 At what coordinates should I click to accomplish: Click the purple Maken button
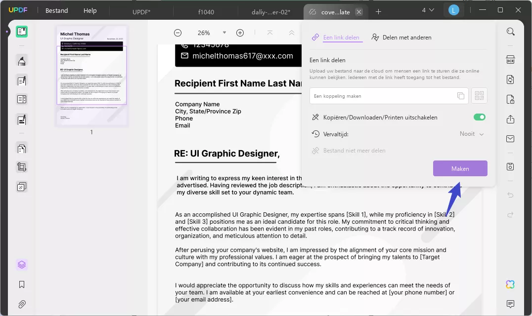(460, 168)
